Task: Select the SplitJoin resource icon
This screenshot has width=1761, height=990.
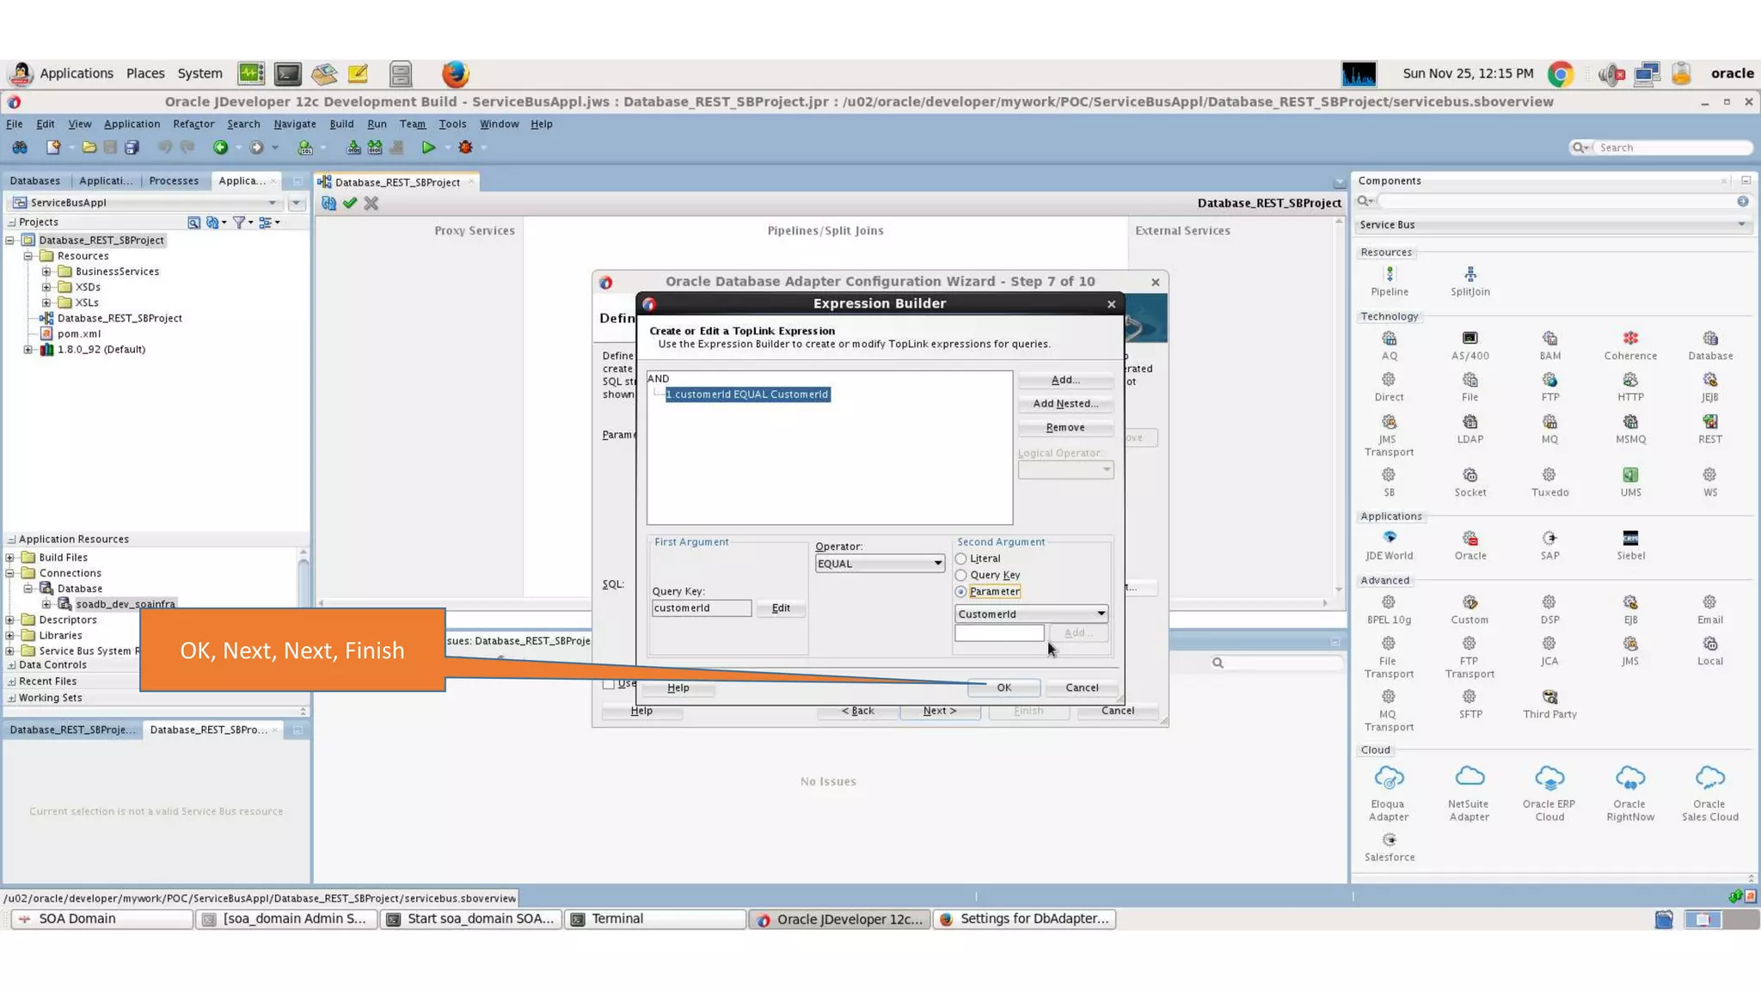Action: [x=1470, y=275]
